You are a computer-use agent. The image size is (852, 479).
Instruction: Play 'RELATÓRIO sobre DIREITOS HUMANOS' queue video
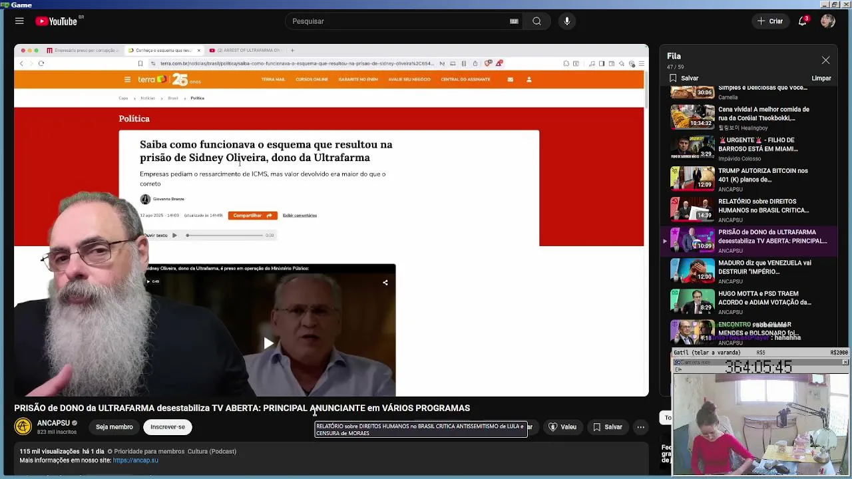pyautogui.click(x=750, y=210)
